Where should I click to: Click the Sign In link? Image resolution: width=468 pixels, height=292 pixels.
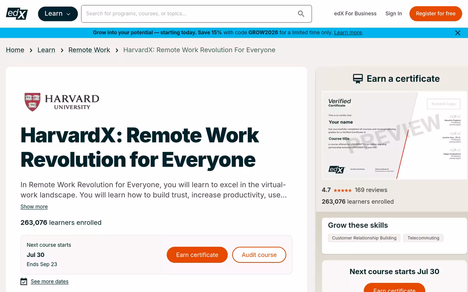394,14
